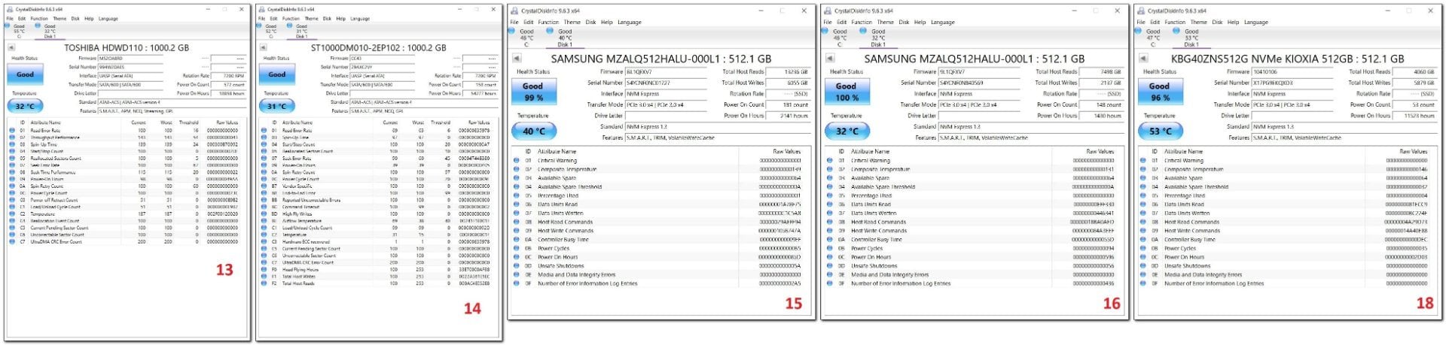The width and height of the screenshot is (1446, 345).
Task: Click 'Controller Busy Time' row in KIOXIA window
Action: [x=1287, y=239]
